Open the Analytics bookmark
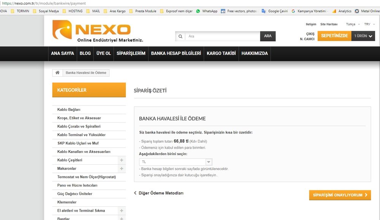Screen dimensions: 380x220 coord(342,11)
